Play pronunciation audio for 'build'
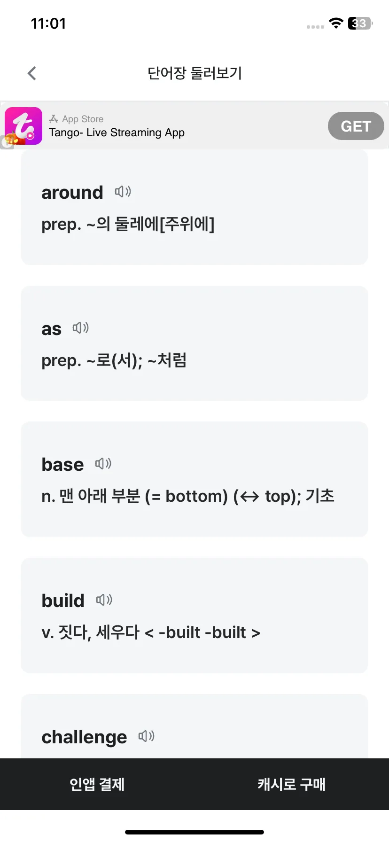 tap(104, 600)
